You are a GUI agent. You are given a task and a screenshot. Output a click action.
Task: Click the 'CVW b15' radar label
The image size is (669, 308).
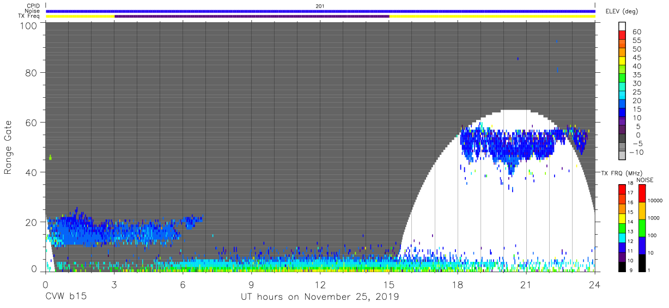coord(66,297)
